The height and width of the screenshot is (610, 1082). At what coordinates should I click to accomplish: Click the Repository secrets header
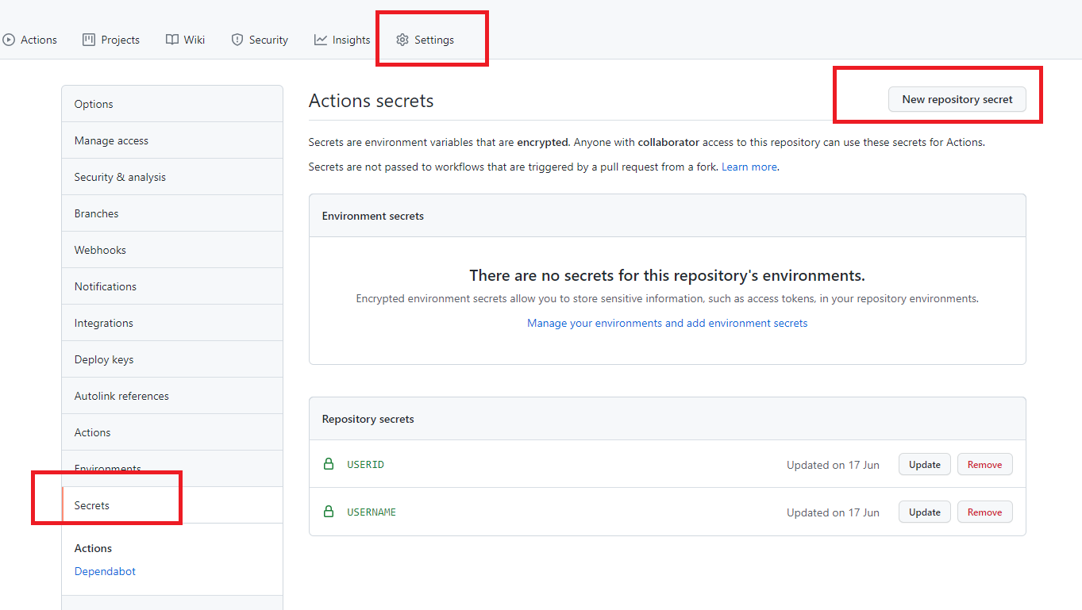pos(368,419)
